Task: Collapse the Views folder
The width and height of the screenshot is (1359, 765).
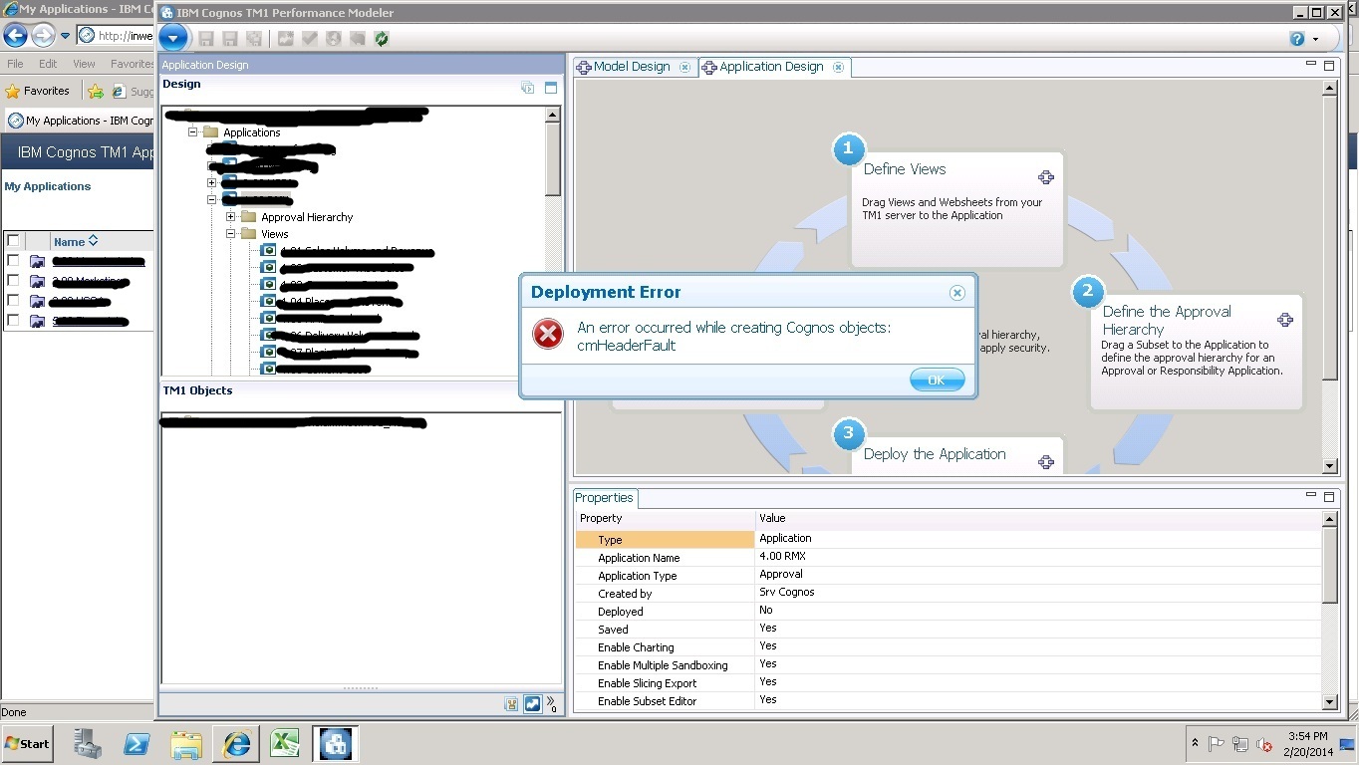Action: (x=230, y=233)
